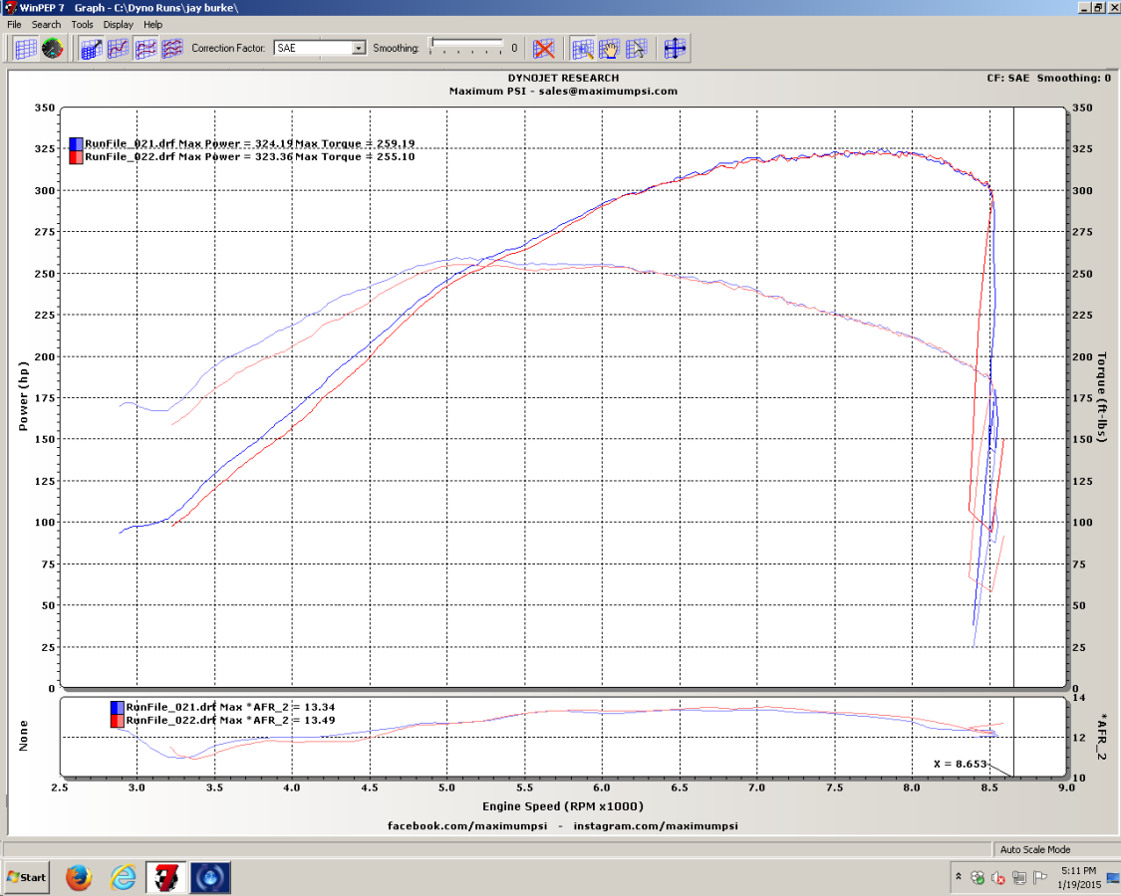The image size is (1121, 896).
Task: Open the Help menu
Action: [x=153, y=24]
